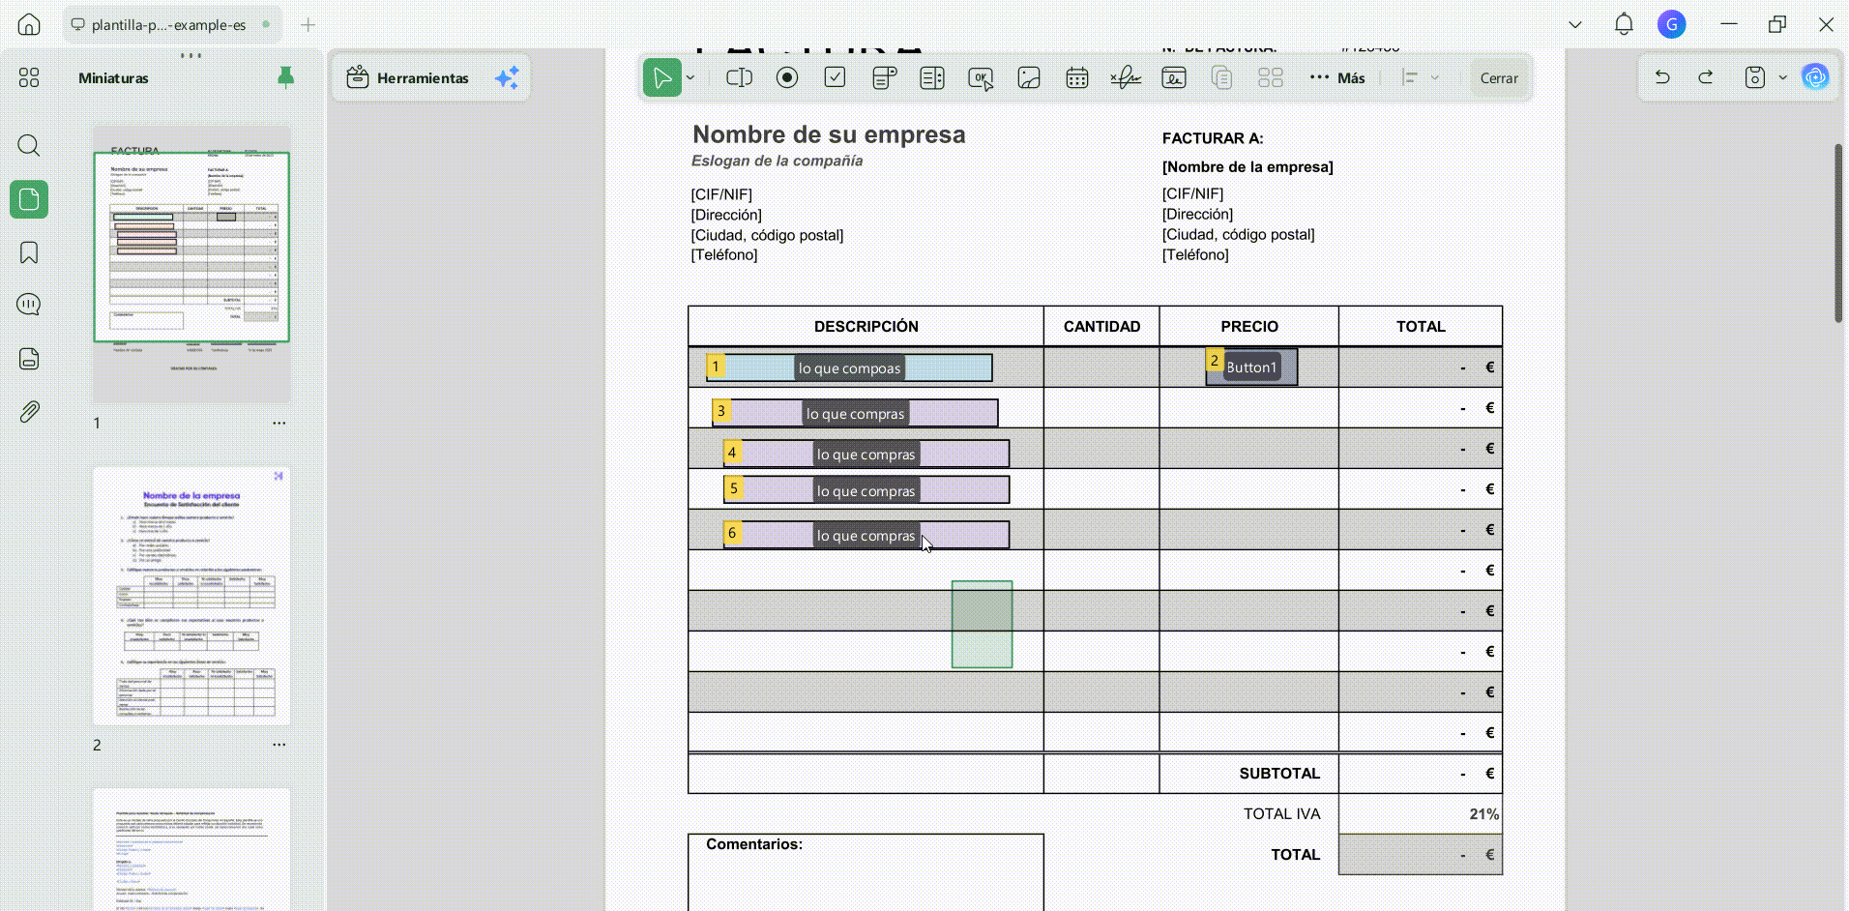Open page 2 thumbnail options menu
This screenshot has width=1849, height=911.
[279, 745]
